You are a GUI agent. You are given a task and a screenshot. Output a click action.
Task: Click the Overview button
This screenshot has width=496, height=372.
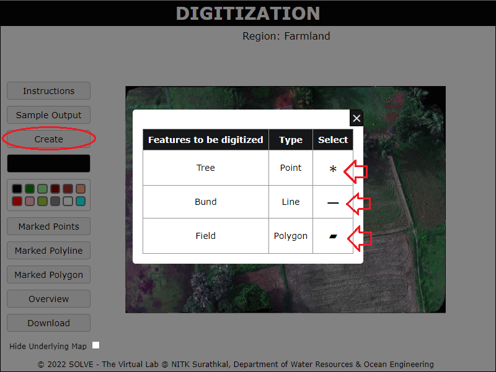click(48, 299)
